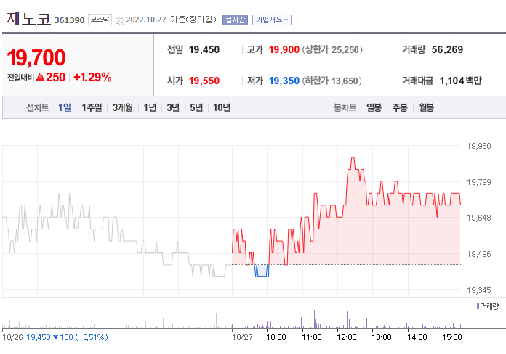
Task: Open the 기업개요 dropdown
Action: 272,20
